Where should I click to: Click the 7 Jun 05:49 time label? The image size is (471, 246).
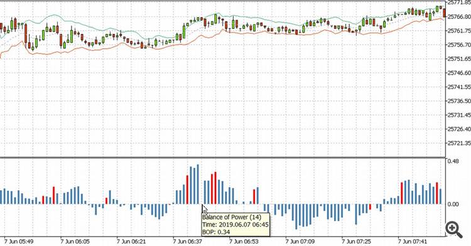19,242
